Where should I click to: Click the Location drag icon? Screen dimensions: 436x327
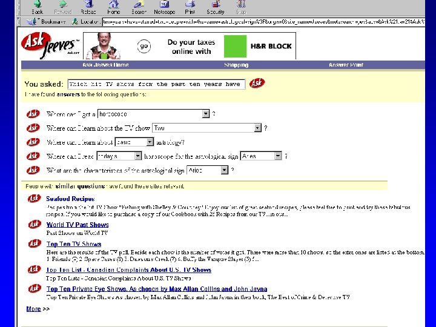coord(75,21)
